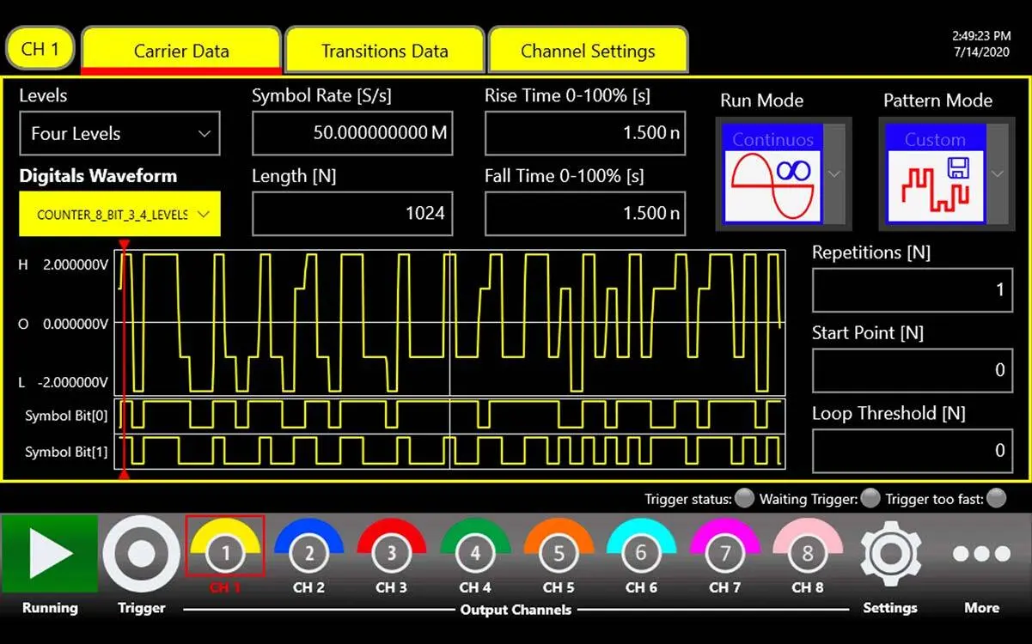The height and width of the screenshot is (644, 1032).
Task: Select output channel 3 red icon
Action: pyautogui.click(x=391, y=554)
